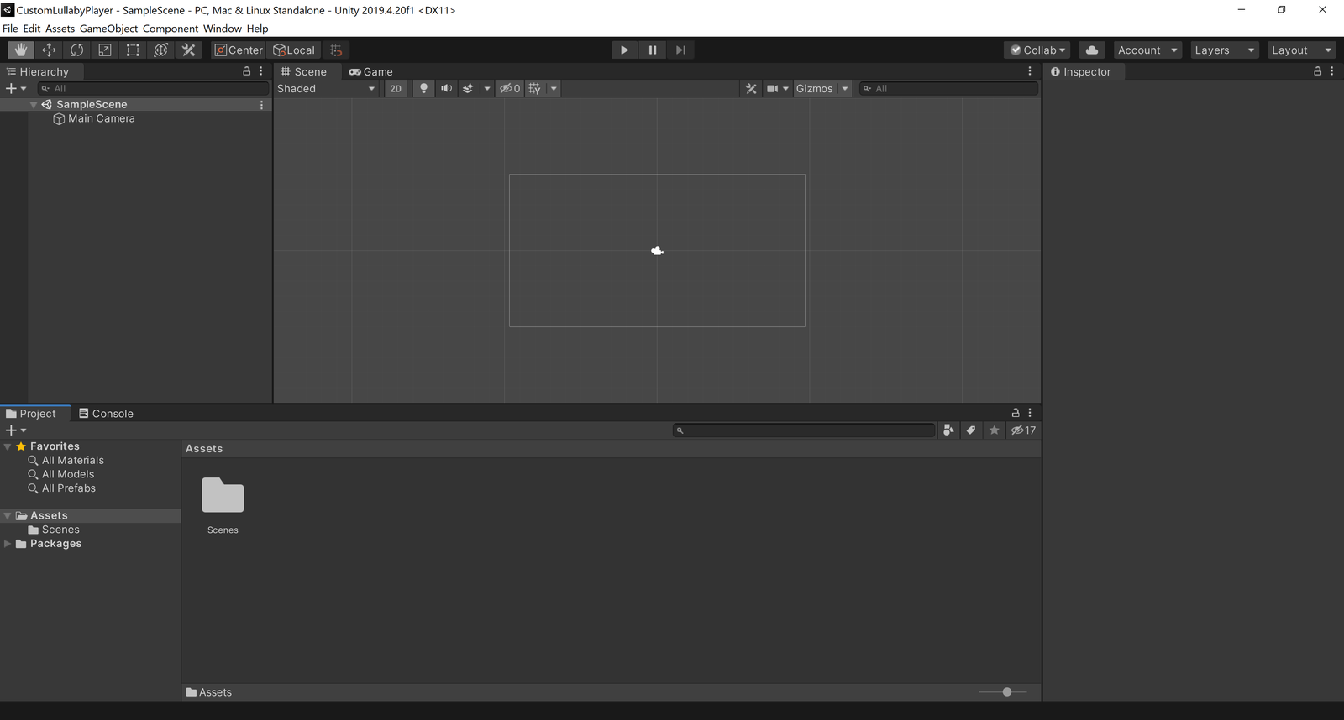The width and height of the screenshot is (1344, 720).
Task: Select the Rect tool
Action: click(x=133, y=50)
